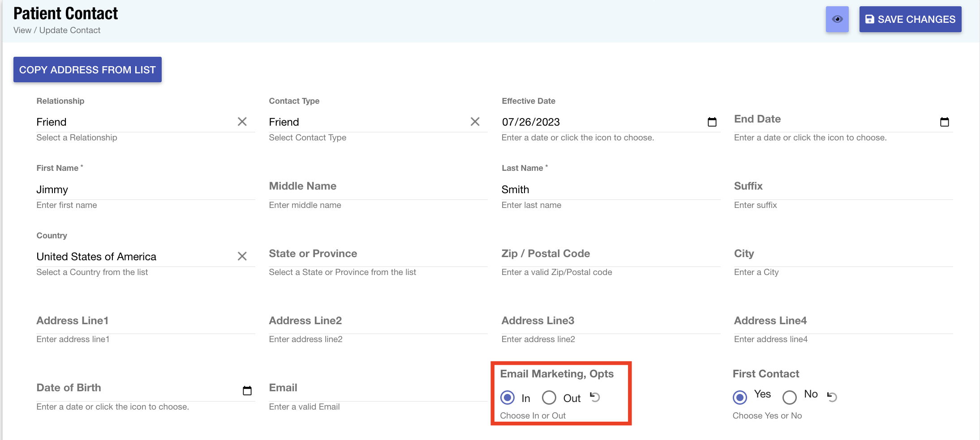Screen dimensions: 980x440
Task: Click Copy Address From List
Action: tap(87, 69)
